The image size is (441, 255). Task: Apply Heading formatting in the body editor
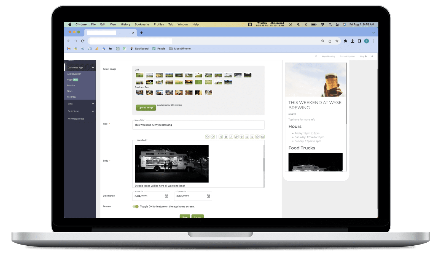tap(220, 137)
